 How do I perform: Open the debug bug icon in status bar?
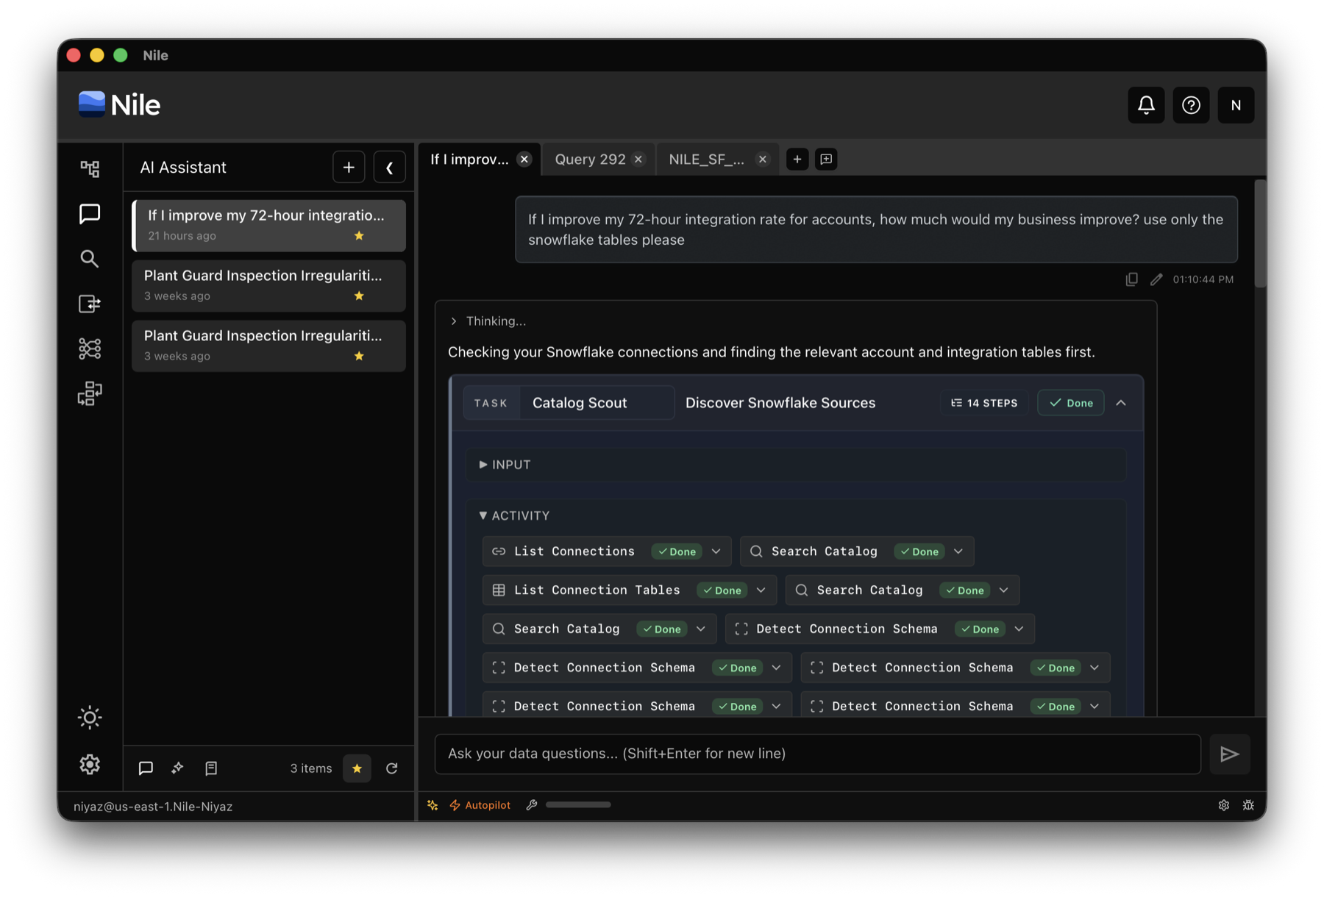coord(1248,805)
